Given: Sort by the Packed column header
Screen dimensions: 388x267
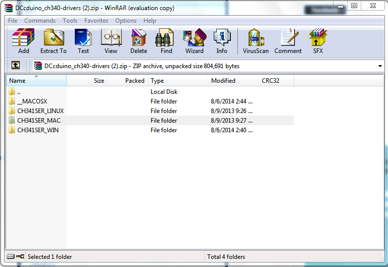Looking at the screenshot, I should click(x=127, y=81).
